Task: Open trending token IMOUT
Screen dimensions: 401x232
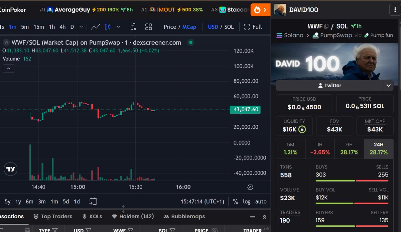Action: [172, 10]
